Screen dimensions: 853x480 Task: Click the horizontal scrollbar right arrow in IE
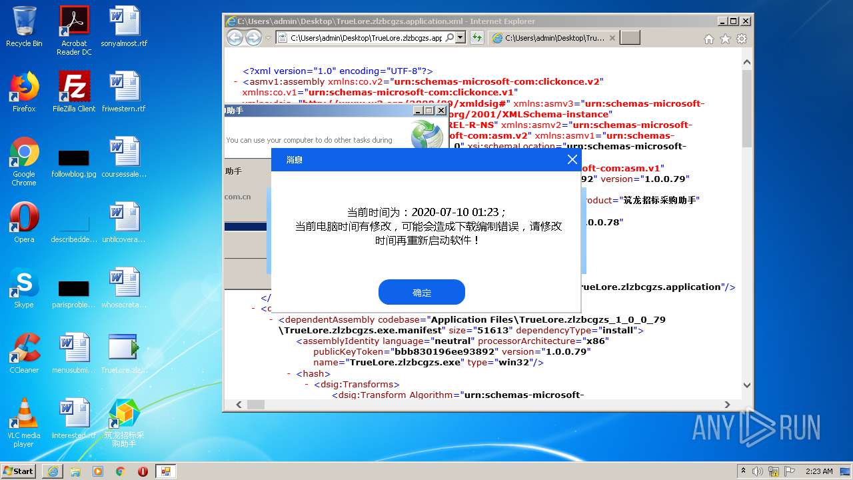coord(727,405)
